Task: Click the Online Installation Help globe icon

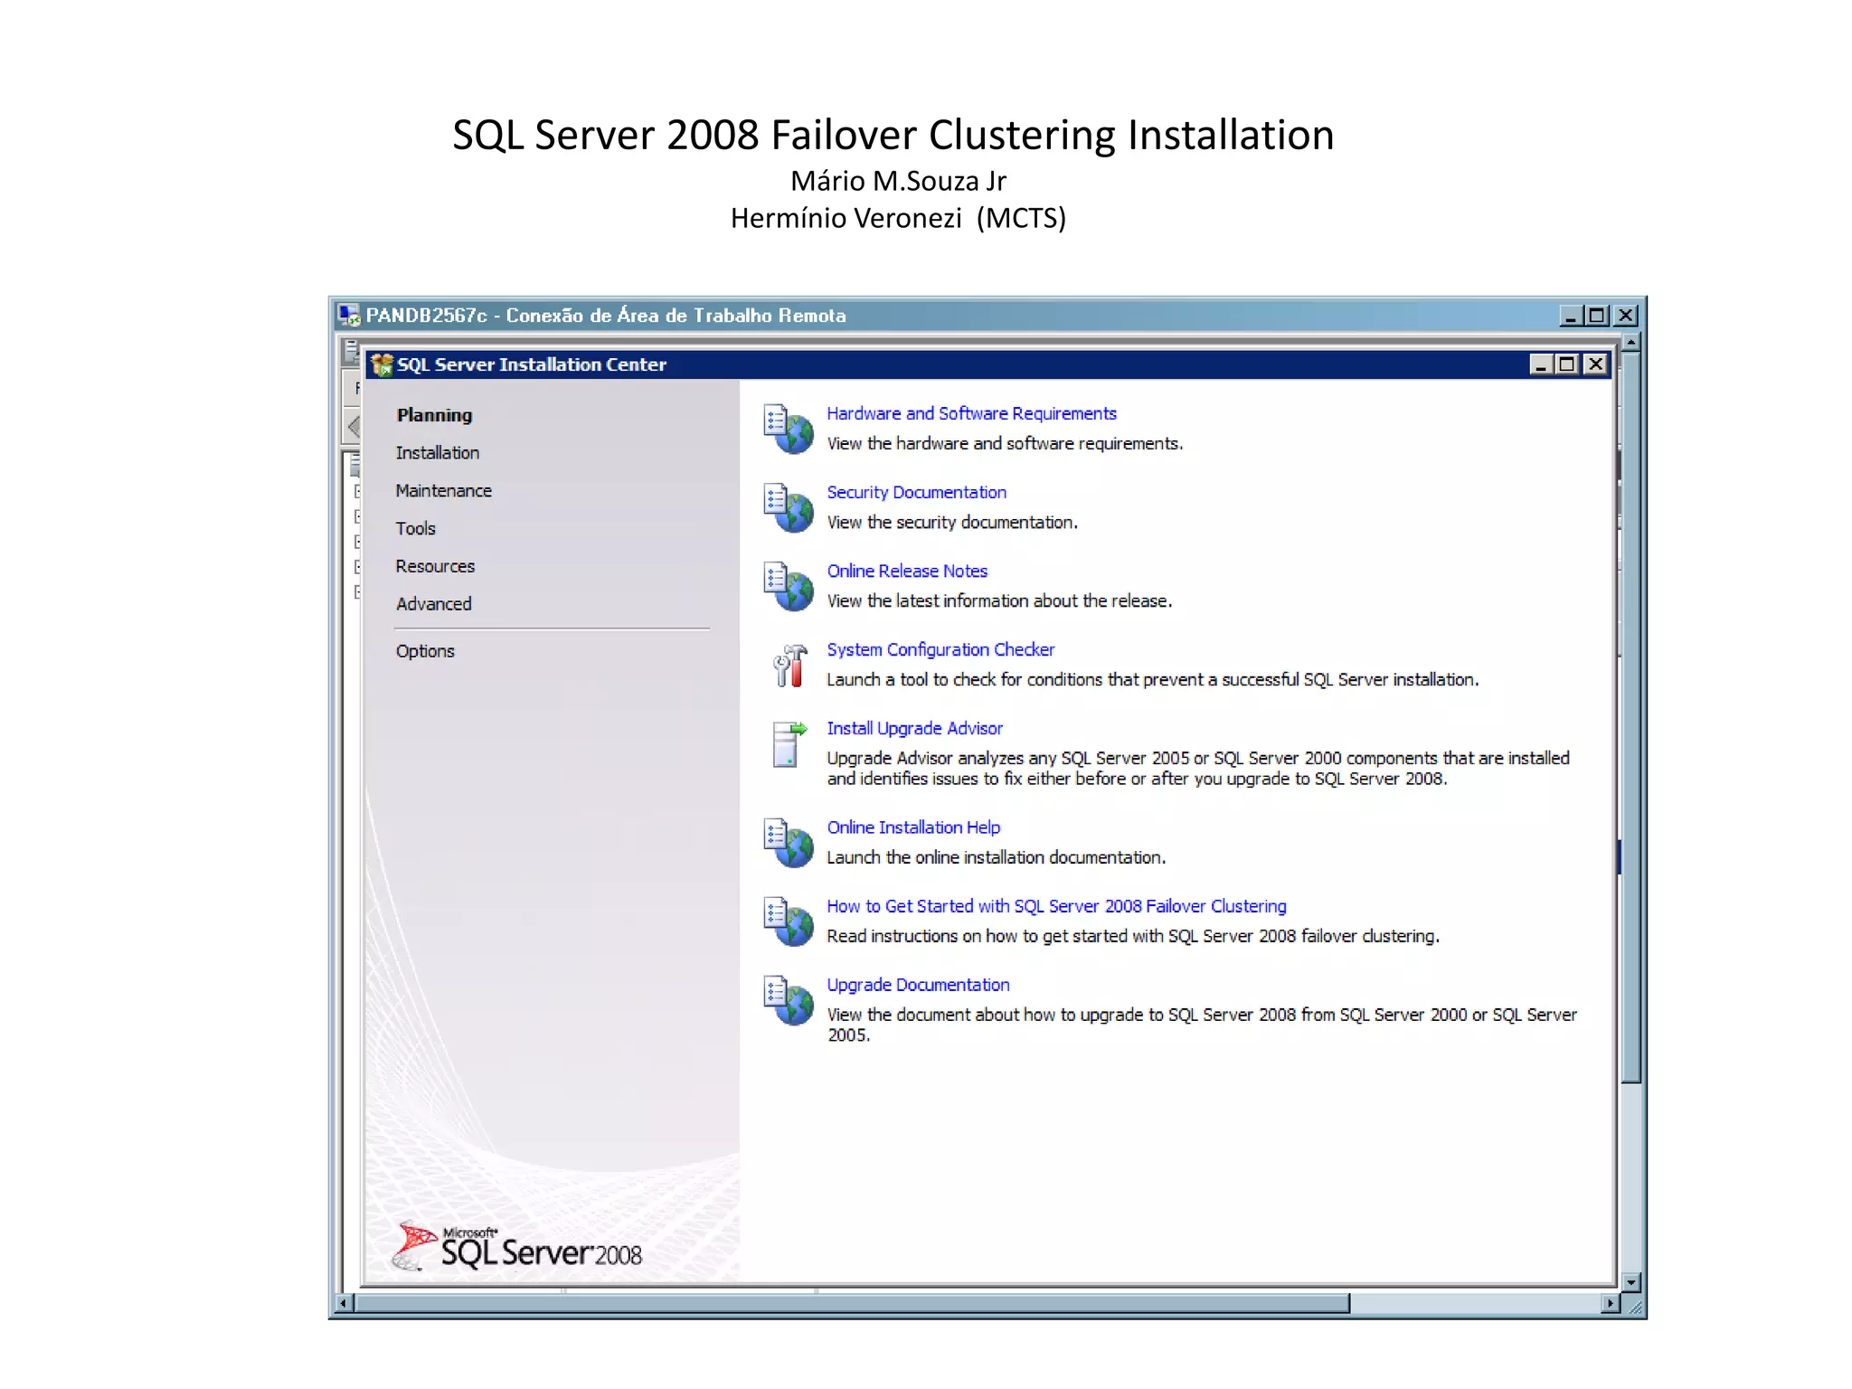Action: [789, 843]
